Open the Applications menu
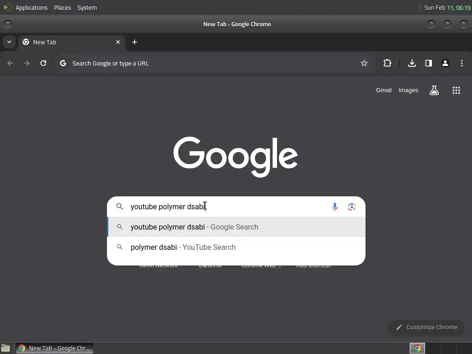The height and width of the screenshot is (354, 472). point(32,7)
